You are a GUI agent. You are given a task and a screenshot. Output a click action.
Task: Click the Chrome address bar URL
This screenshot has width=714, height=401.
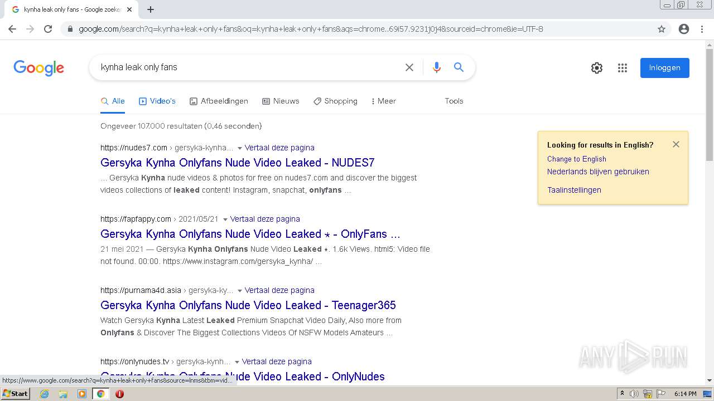pos(311,29)
